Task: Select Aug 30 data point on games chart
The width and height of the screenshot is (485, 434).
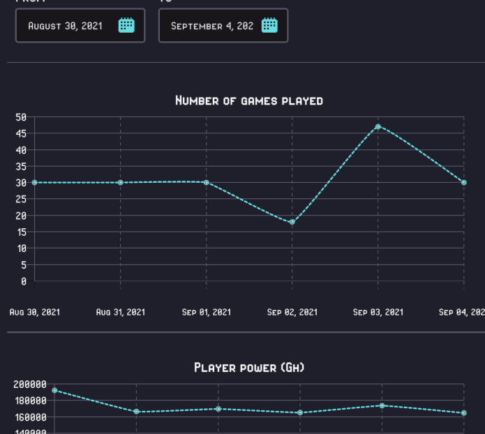Action: pos(35,183)
